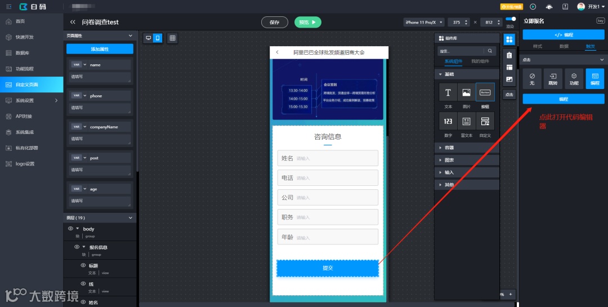Image resolution: width=608 pixels, height=307 pixels.
Task: Open 功能流程 in the sidebar
Action: [x=32, y=69]
